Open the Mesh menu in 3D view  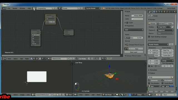point(98,95)
